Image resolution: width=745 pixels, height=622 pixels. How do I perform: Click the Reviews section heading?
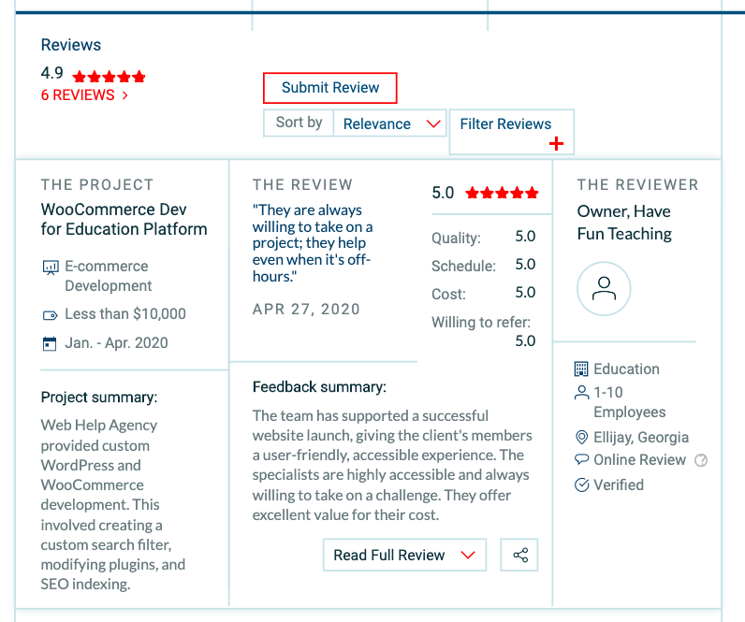71,45
